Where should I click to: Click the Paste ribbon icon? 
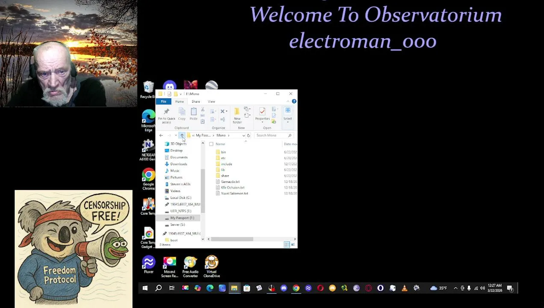pos(194,112)
